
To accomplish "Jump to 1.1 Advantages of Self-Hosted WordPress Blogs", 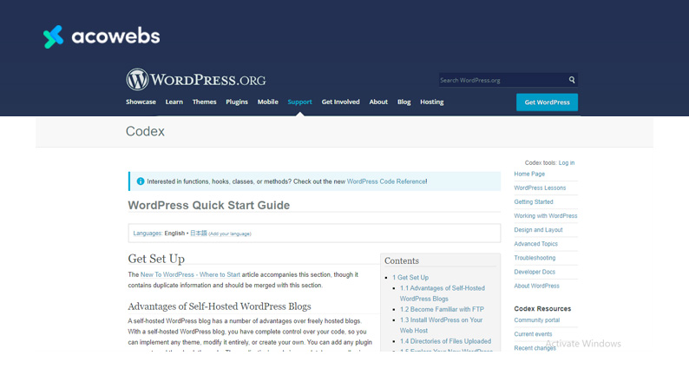I will coord(442,293).
